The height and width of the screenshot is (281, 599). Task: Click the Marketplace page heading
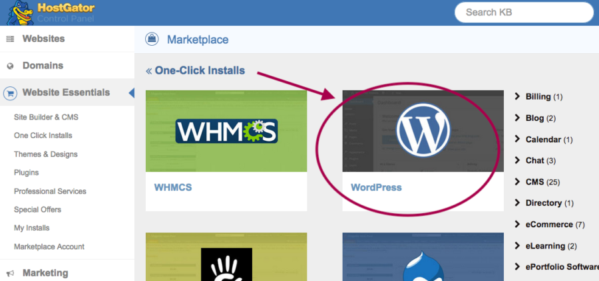tap(198, 39)
